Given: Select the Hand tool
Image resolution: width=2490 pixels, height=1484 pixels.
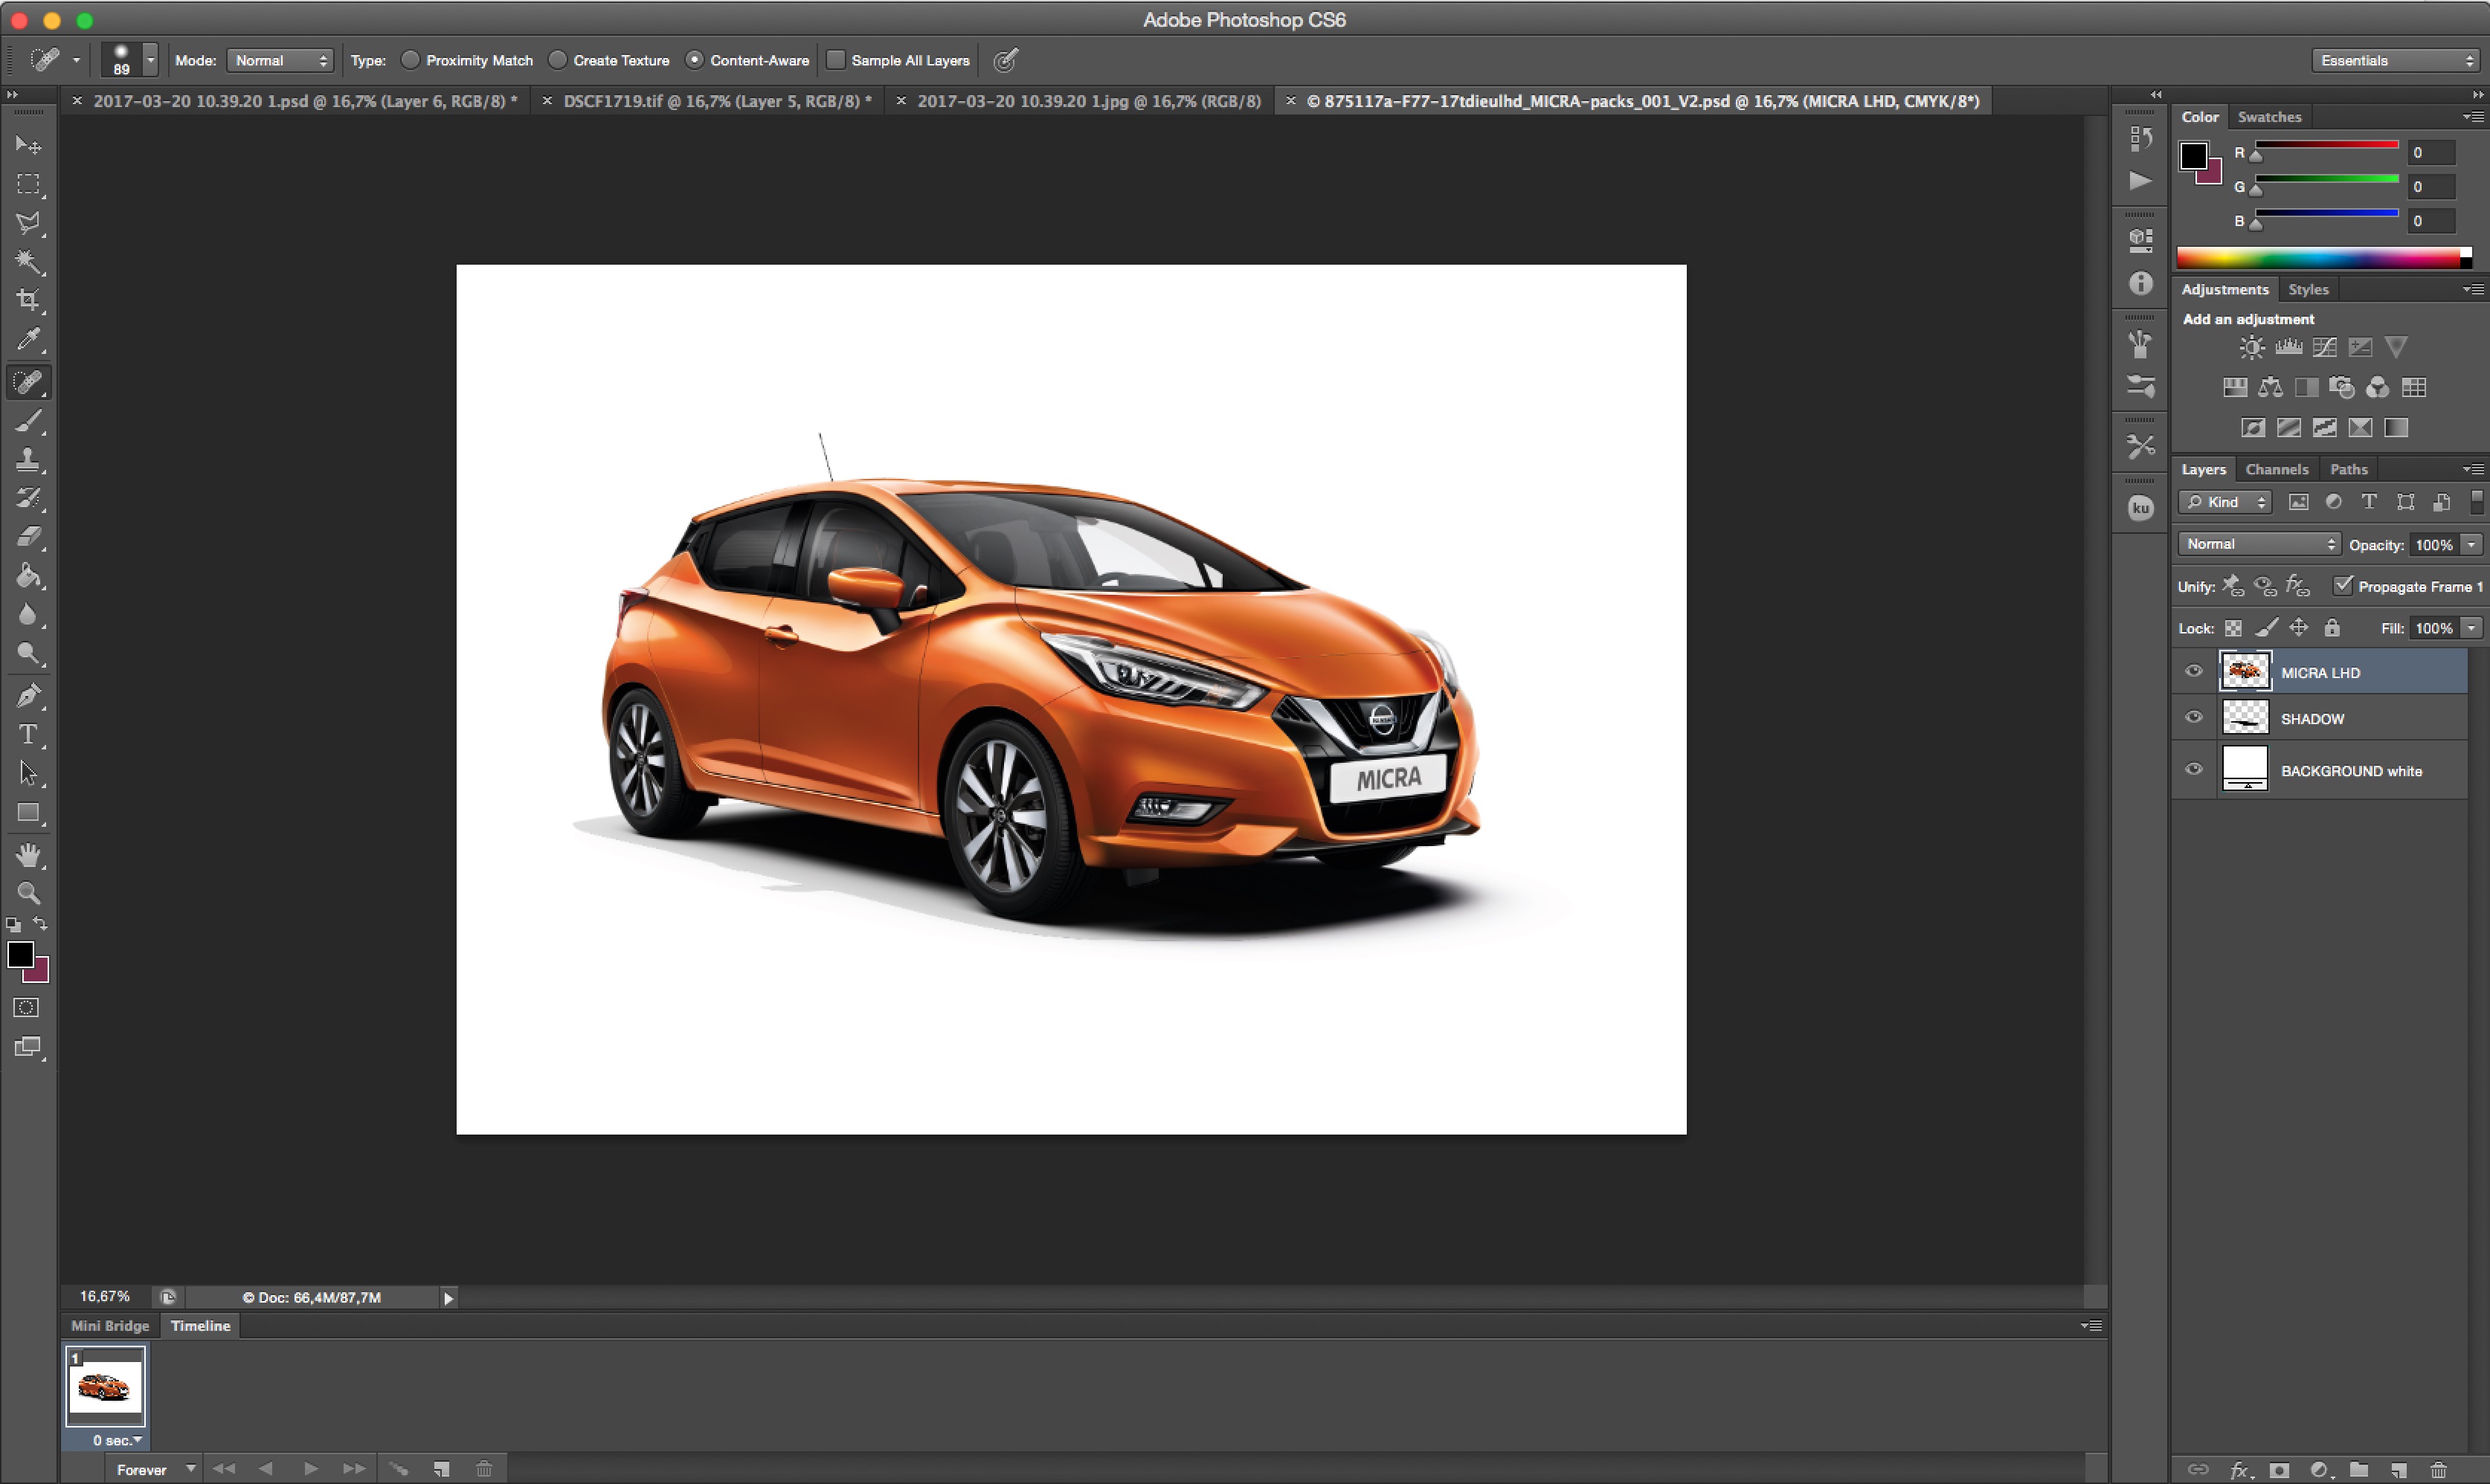Looking at the screenshot, I should click(28, 855).
